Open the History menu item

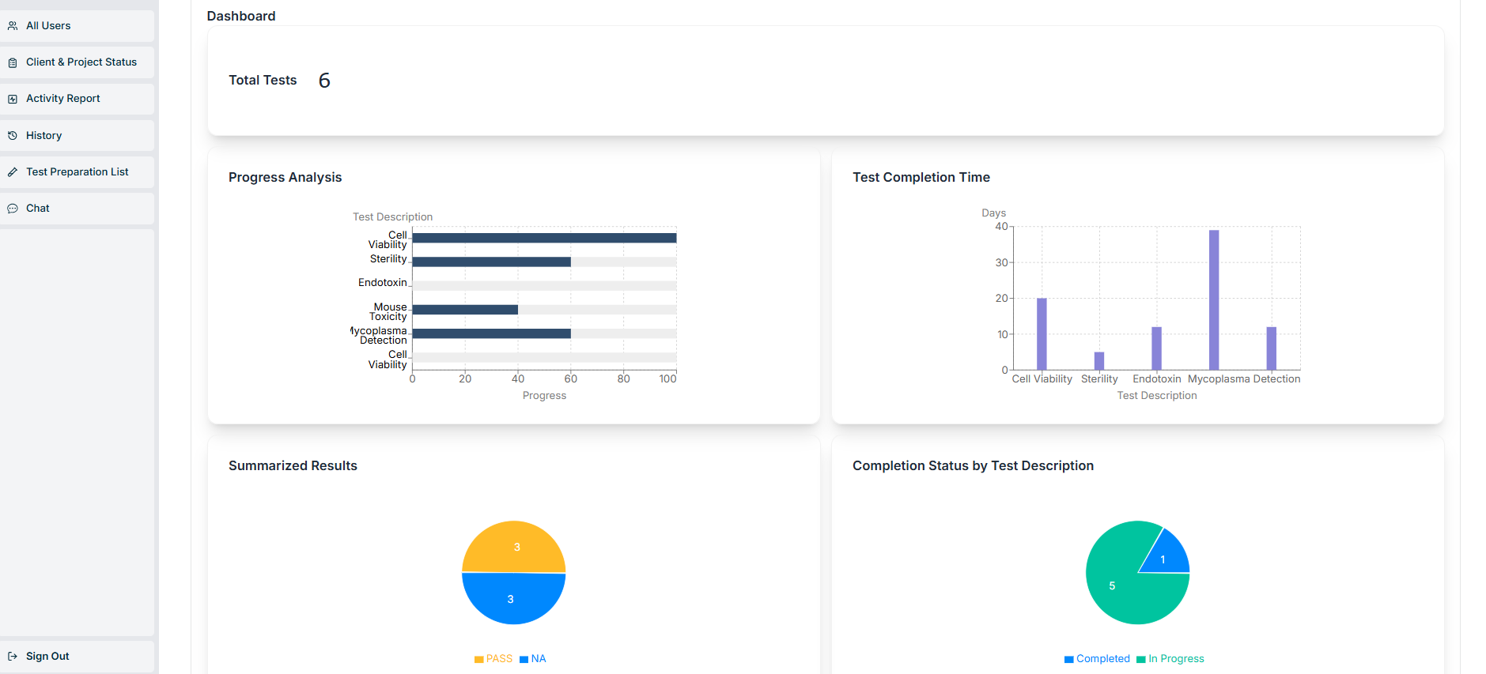click(43, 136)
